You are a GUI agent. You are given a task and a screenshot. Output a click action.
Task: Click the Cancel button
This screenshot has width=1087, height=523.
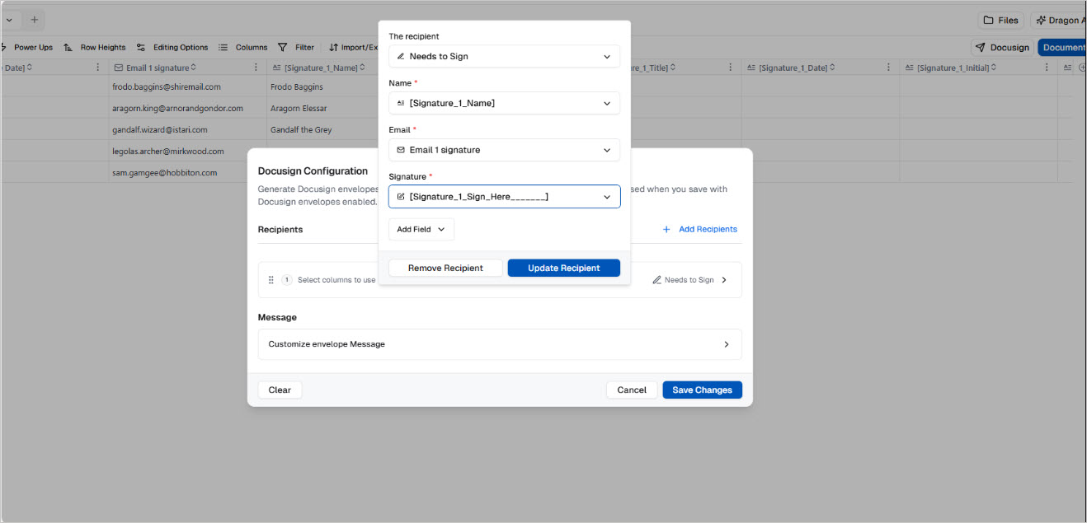(x=632, y=390)
